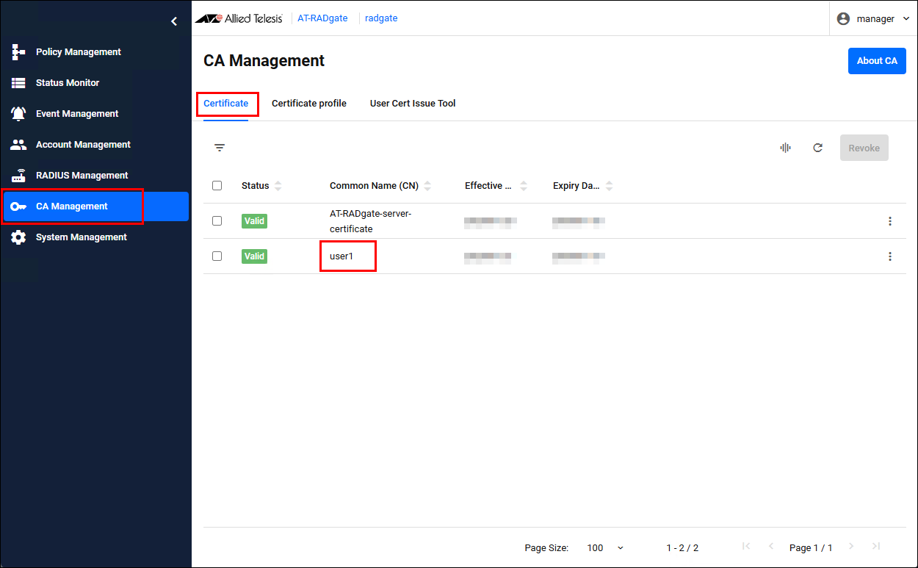918x568 pixels.
Task: Check the user1 row checkbox
Action: pos(217,256)
